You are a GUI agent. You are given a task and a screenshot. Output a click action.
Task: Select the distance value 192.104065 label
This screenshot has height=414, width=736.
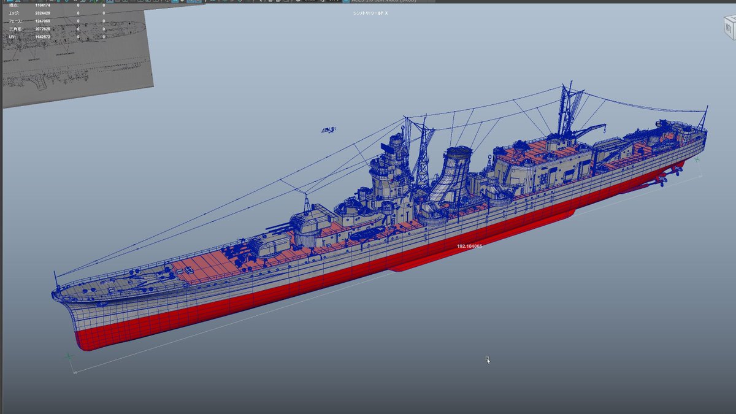click(x=469, y=246)
